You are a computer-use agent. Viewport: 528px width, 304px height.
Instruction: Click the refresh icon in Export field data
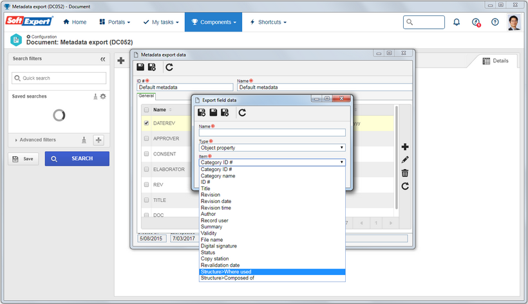[x=242, y=112]
